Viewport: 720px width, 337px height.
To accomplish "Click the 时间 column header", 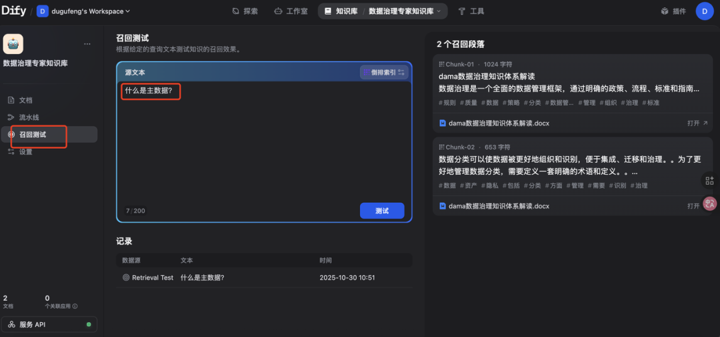I will tap(325, 260).
